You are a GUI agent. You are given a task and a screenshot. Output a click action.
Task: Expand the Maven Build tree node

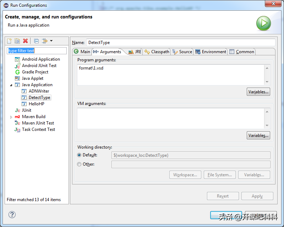(x=11, y=117)
